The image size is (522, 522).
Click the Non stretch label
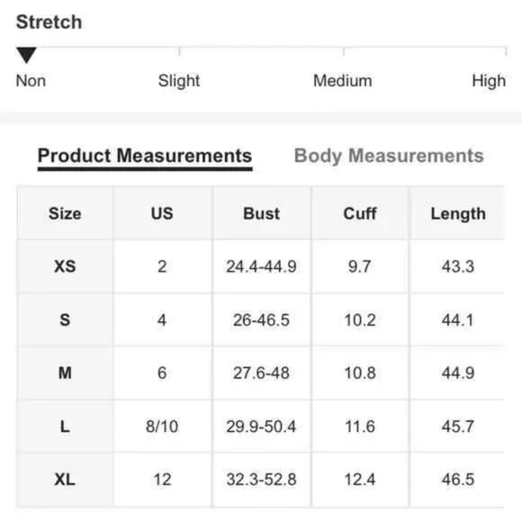click(31, 81)
